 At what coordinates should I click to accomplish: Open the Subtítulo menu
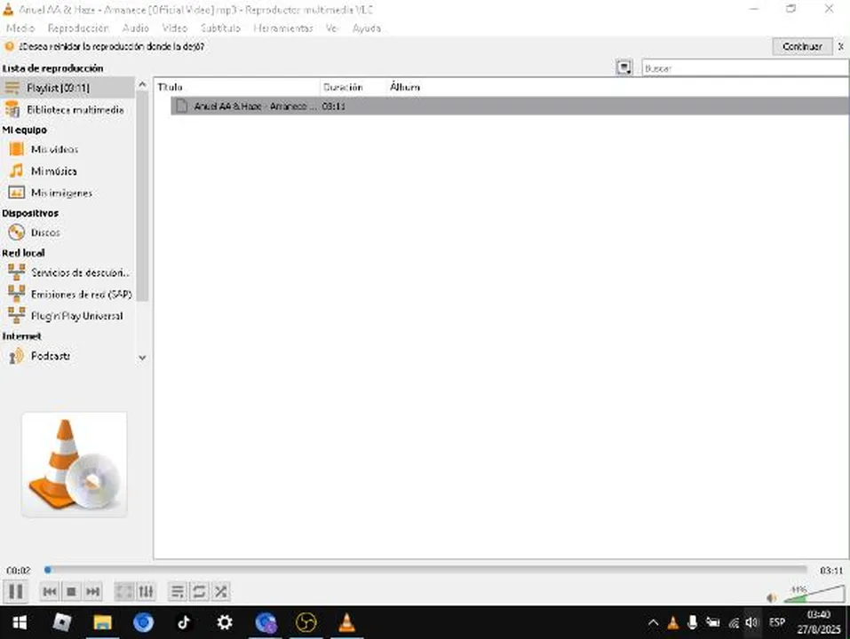pyautogui.click(x=220, y=28)
